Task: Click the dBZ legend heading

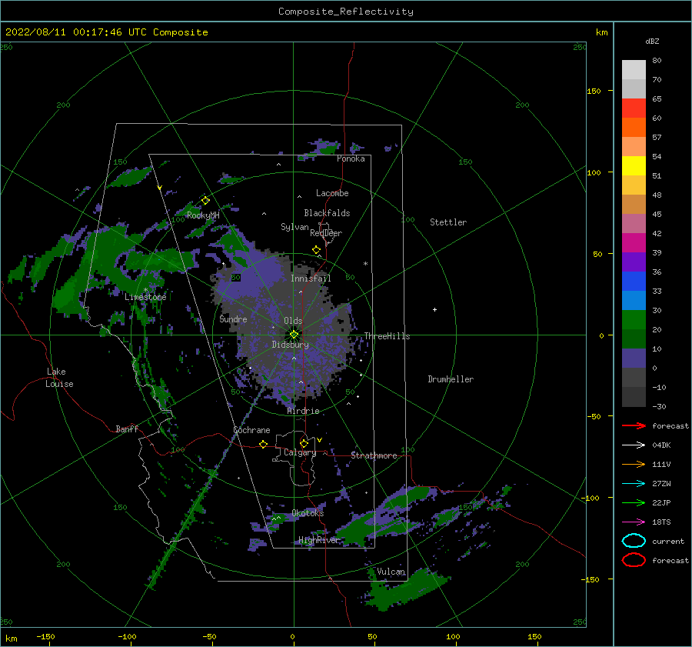Action: click(x=652, y=41)
